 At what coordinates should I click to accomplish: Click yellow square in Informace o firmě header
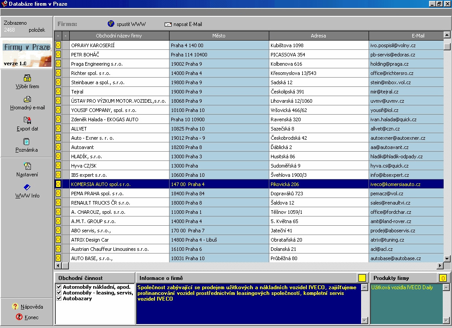point(362,278)
